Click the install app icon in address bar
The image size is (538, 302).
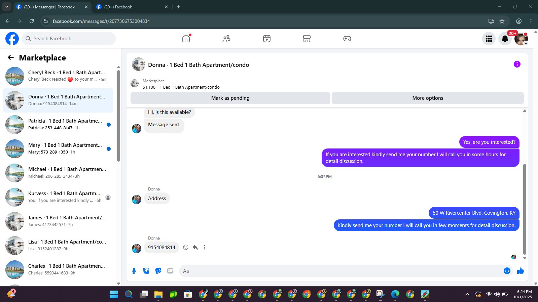(491, 21)
